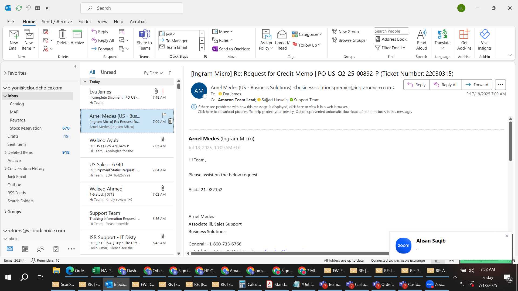The width and height of the screenshot is (518, 291).
Task: Open the Follow Up dropdown
Action: point(306,45)
